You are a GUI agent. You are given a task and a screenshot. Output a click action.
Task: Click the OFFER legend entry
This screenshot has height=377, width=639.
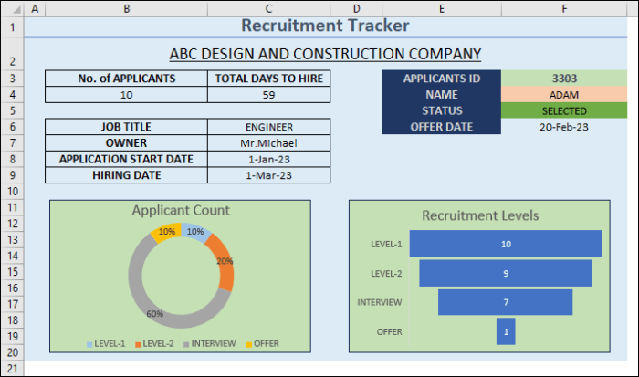[263, 343]
